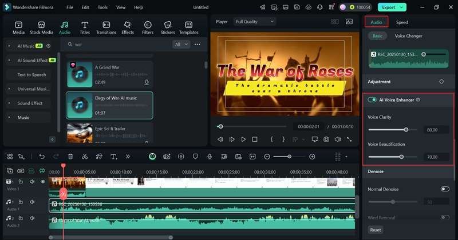This screenshot has height=240, width=458.
Task: Collapse the audio category sidebar arrow
Action: (52, 139)
